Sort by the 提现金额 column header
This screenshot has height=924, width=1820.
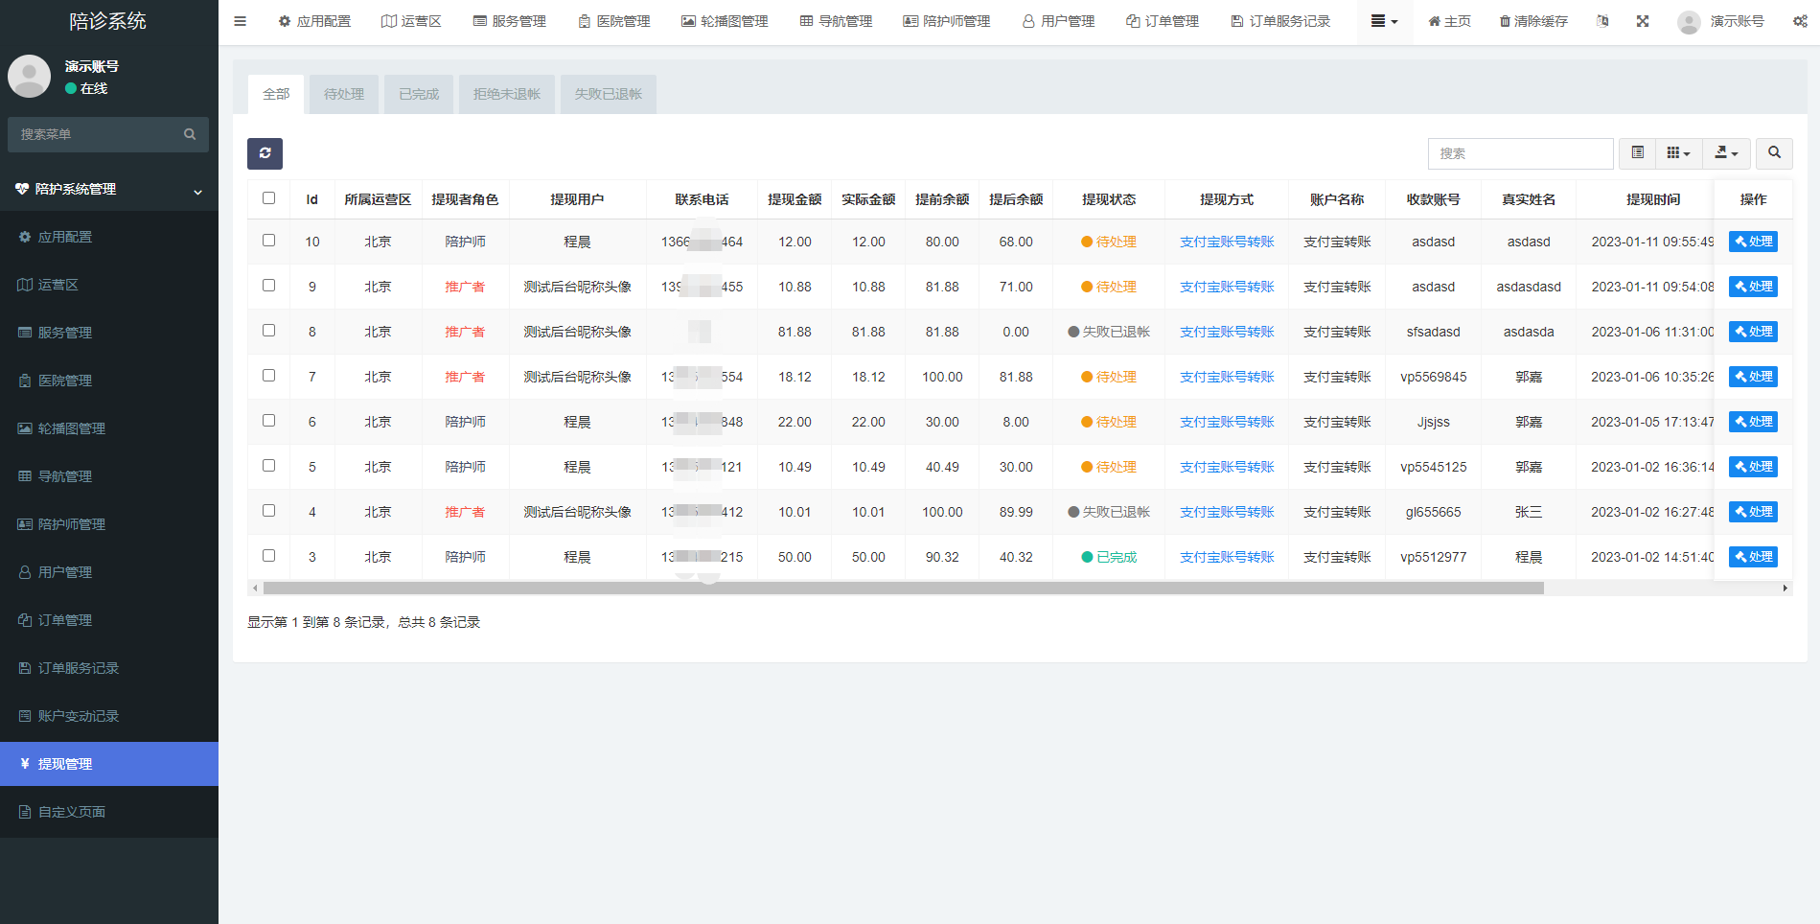click(x=795, y=199)
